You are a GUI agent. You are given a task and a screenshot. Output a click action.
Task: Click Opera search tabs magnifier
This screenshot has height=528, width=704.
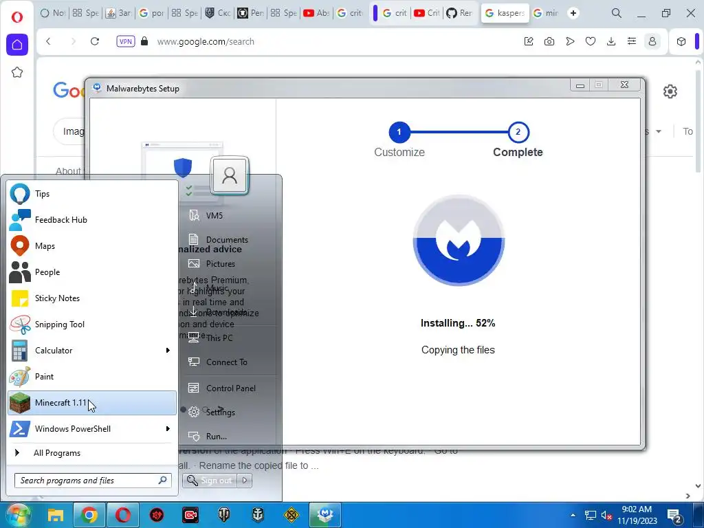point(617,13)
